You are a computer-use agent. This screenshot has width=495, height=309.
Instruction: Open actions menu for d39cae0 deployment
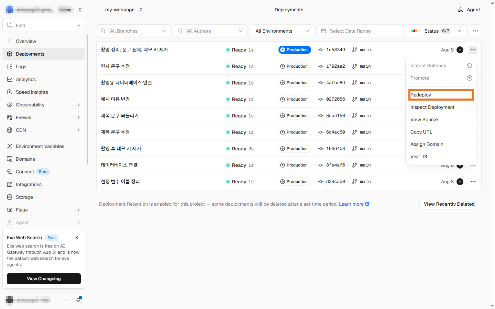[x=473, y=182]
